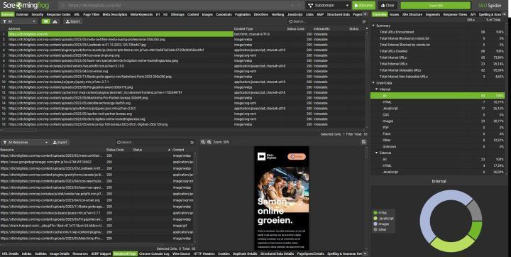Open the Resources search filter options icon

[192, 143]
